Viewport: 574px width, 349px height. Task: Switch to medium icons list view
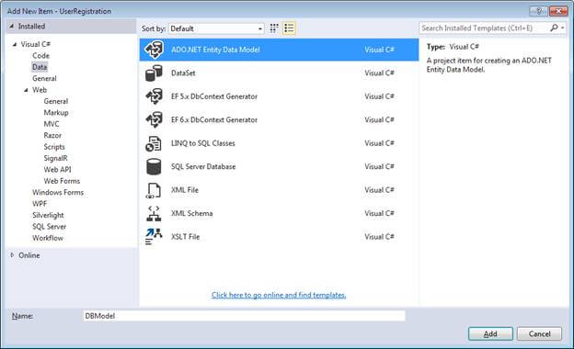(289, 28)
